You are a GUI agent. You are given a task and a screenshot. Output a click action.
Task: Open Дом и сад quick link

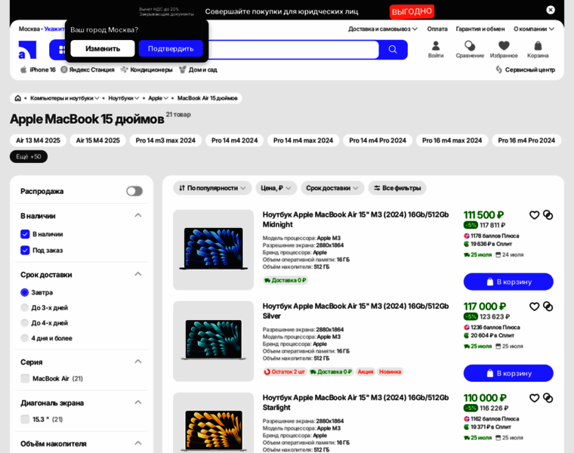pyautogui.click(x=198, y=69)
